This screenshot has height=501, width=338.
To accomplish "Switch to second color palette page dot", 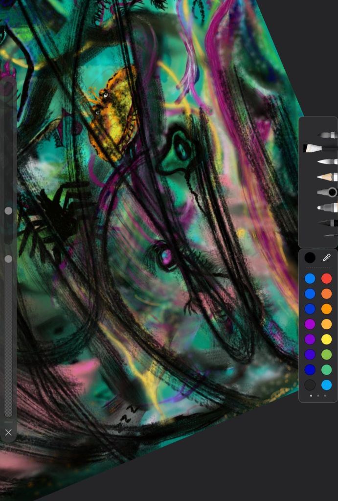I will (318, 395).
